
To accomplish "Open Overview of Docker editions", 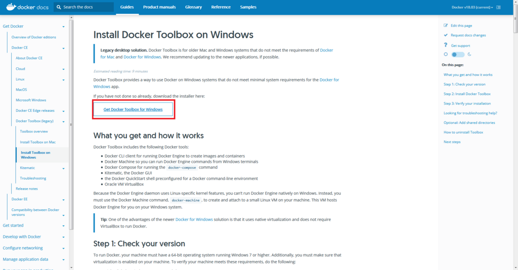I will point(34,37).
